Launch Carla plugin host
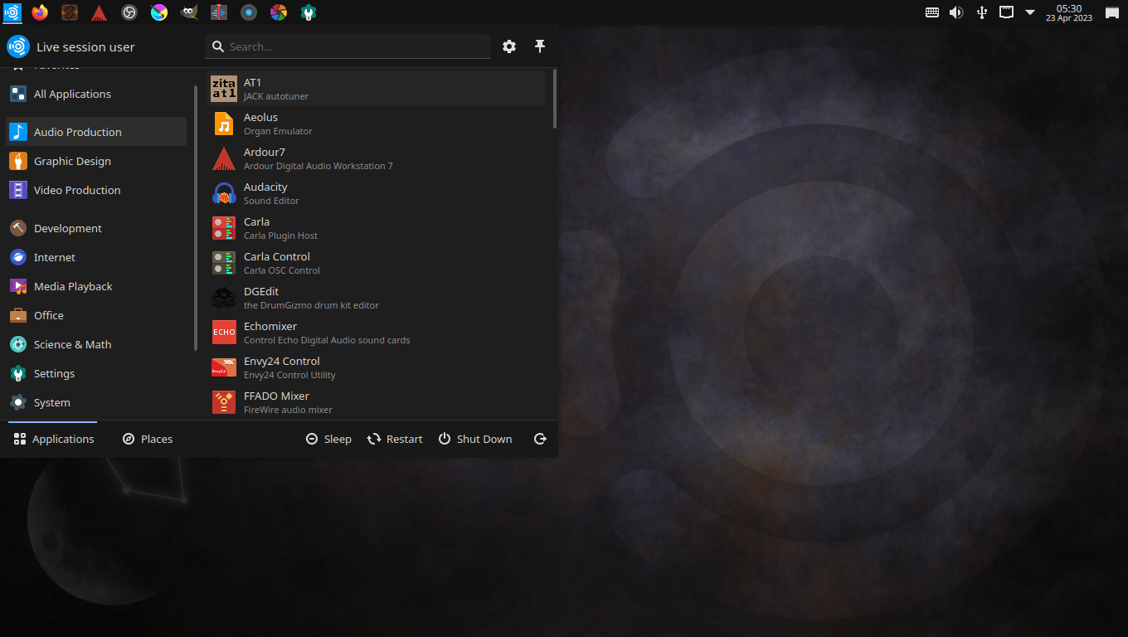This screenshot has width=1128, height=637. coord(257,228)
